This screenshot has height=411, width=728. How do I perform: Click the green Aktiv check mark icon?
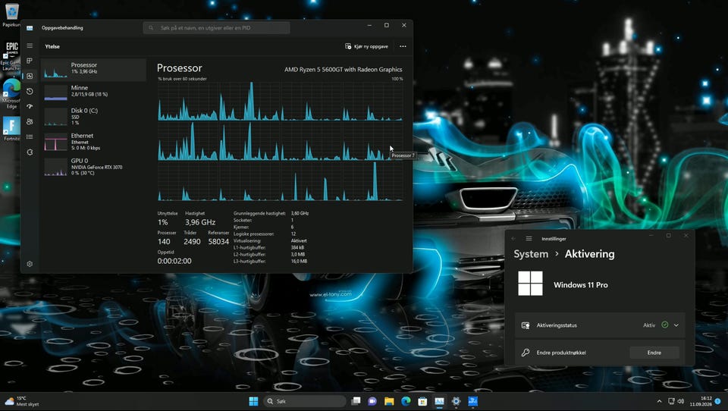point(665,325)
